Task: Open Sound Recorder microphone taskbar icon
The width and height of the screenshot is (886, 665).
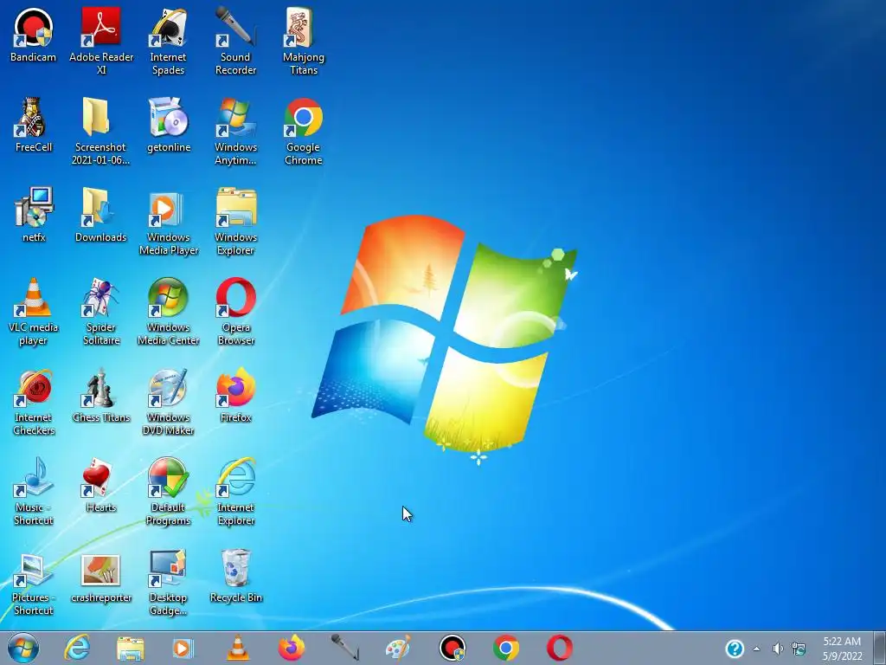Action: tap(344, 648)
